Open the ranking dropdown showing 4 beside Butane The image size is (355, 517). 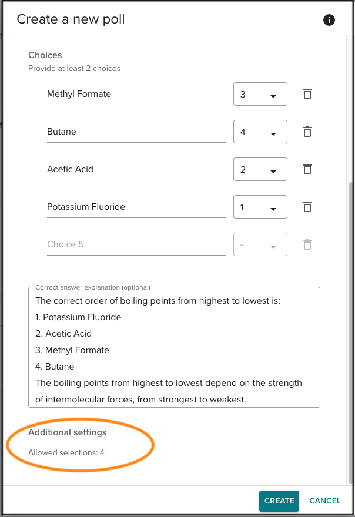click(260, 131)
